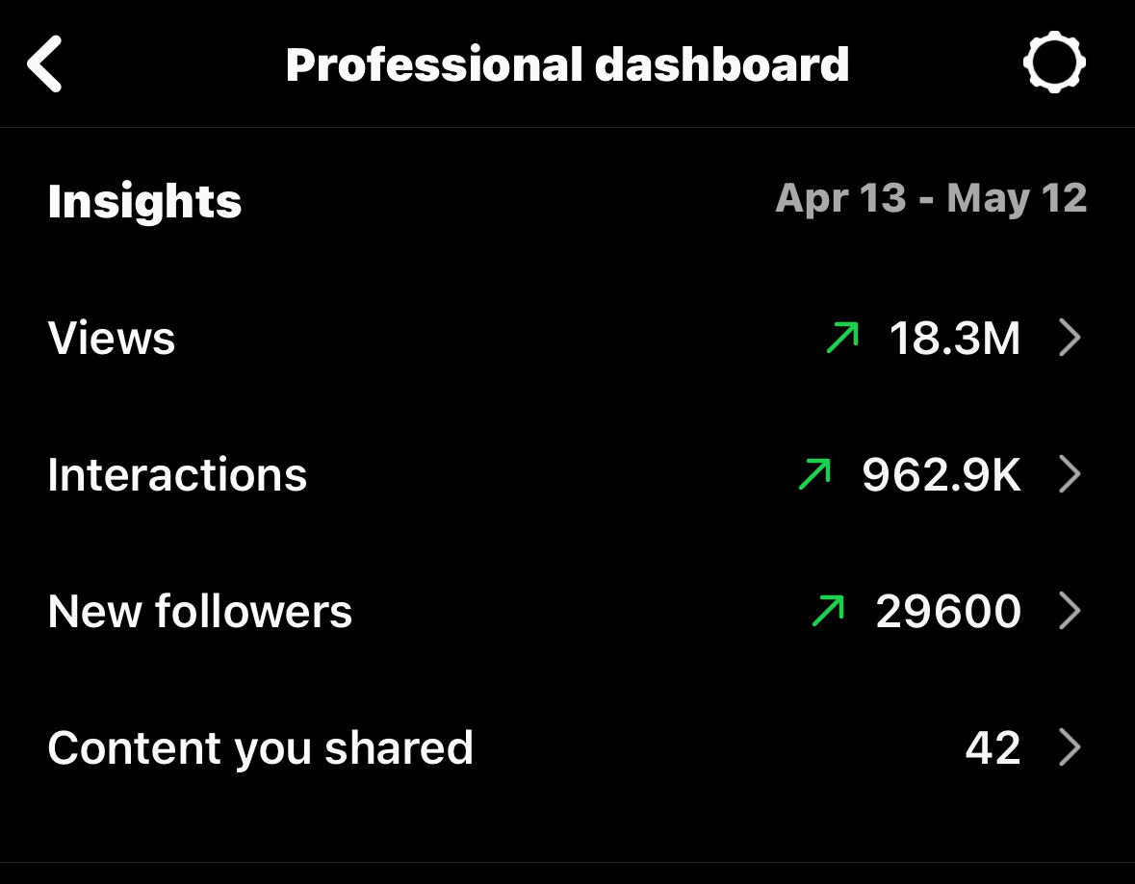The image size is (1135, 884).
Task: Tap the Insights section heading
Action: [x=144, y=201]
